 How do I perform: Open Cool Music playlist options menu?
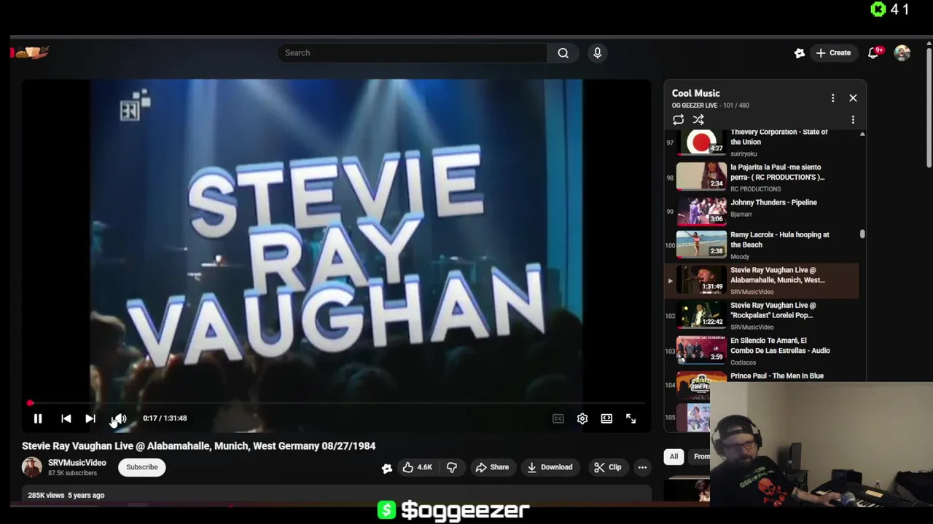click(x=833, y=98)
